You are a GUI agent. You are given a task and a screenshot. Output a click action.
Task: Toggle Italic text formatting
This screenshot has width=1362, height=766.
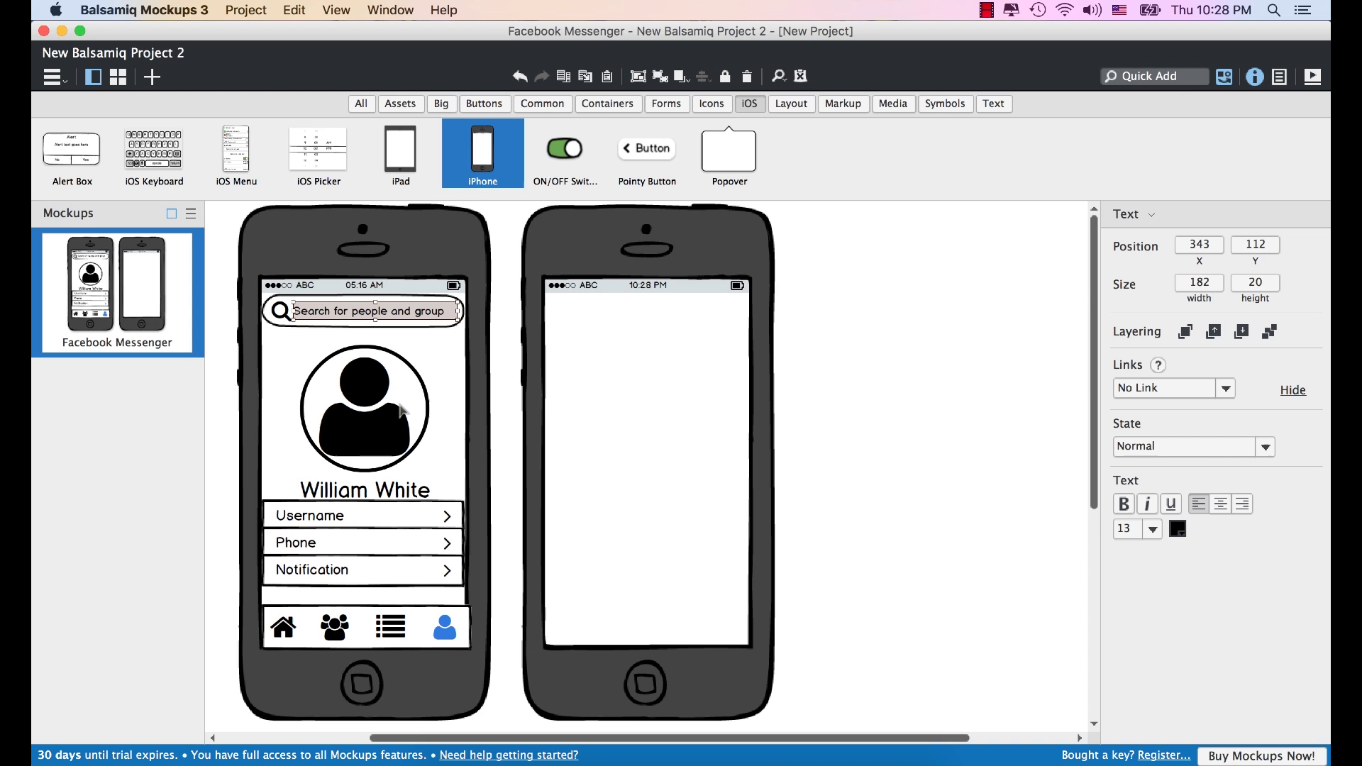click(1147, 504)
